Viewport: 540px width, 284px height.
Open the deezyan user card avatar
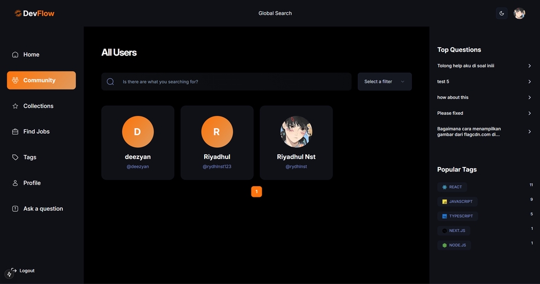(138, 132)
